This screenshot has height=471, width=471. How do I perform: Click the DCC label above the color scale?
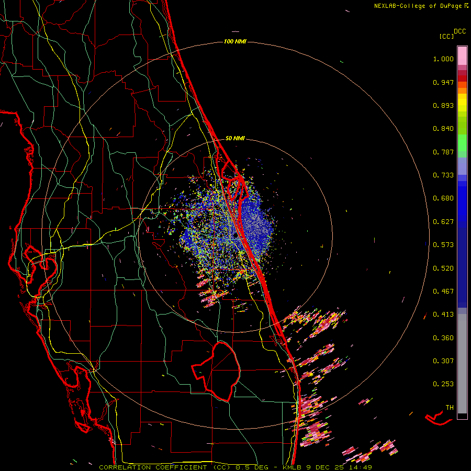click(460, 31)
